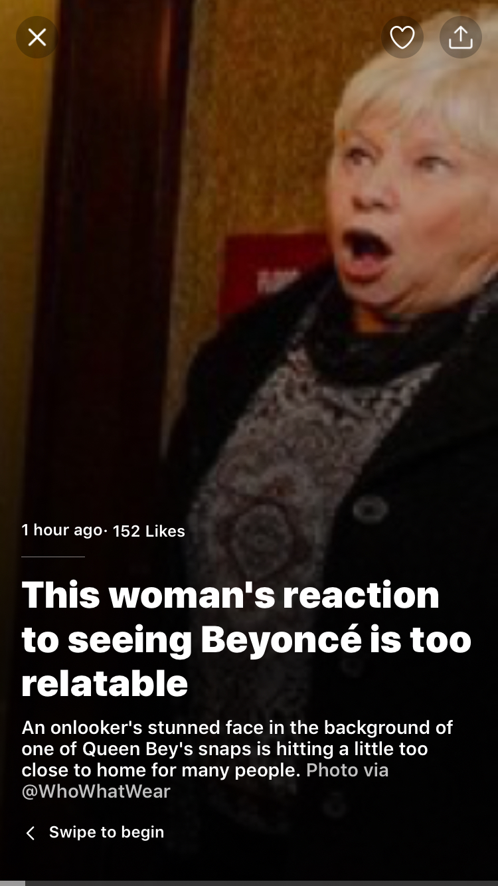498x886 pixels.
Task: Open the share sheet icon
Action: pos(460,37)
